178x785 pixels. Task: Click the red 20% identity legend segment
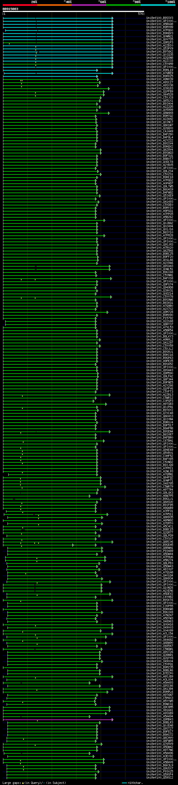20,5
